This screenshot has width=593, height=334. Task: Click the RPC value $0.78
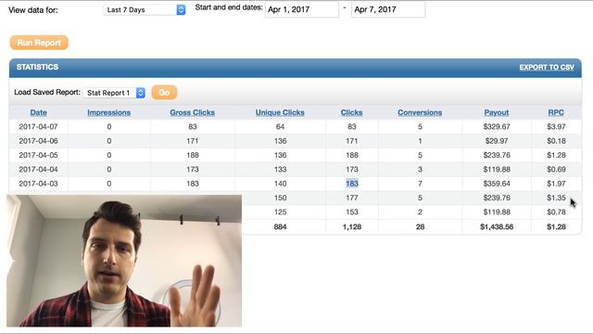(556, 212)
